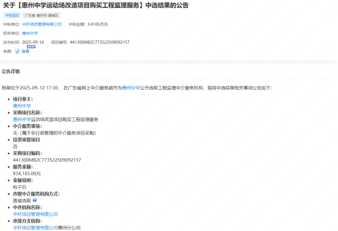Select the text 2025-09-12 17:30
The width and height of the screenshot is (338, 231).
click(39, 88)
